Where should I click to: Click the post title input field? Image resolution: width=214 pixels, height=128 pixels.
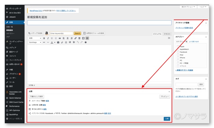tap(99, 23)
